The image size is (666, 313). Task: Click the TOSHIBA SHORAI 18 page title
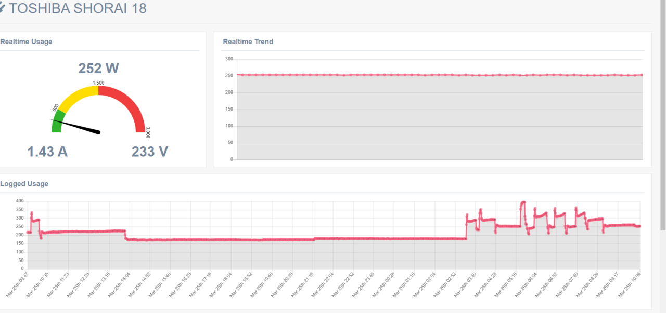click(x=78, y=8)
